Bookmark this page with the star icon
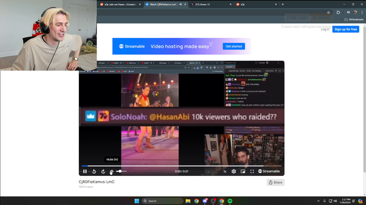This screenshot has height=205, width=366. pos(328,13)
